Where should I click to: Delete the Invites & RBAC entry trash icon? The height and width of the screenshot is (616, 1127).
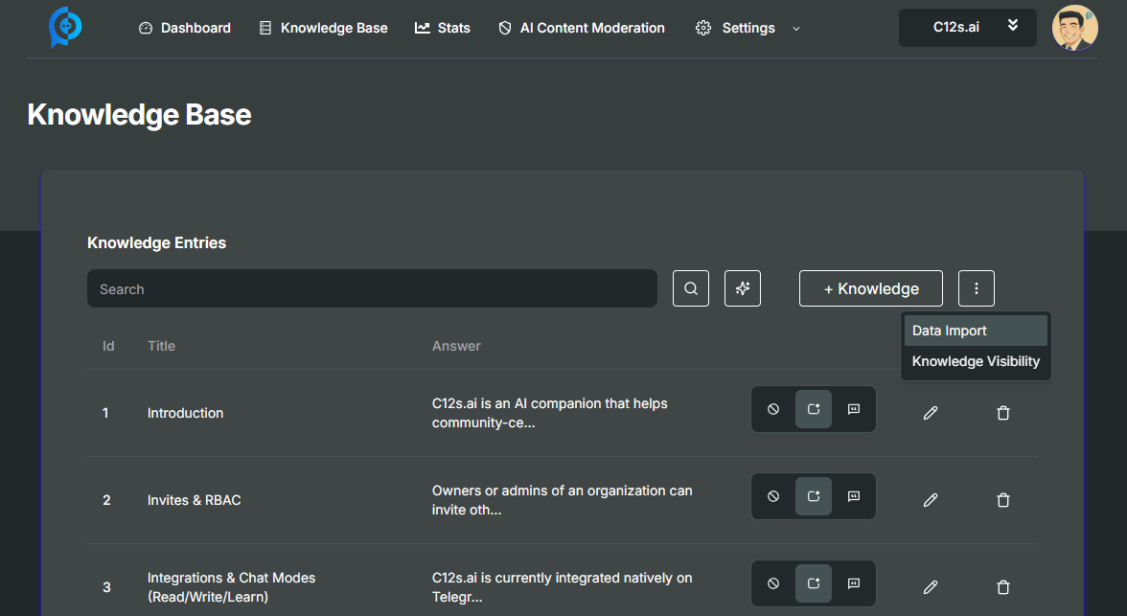(x=1003, y=500)
